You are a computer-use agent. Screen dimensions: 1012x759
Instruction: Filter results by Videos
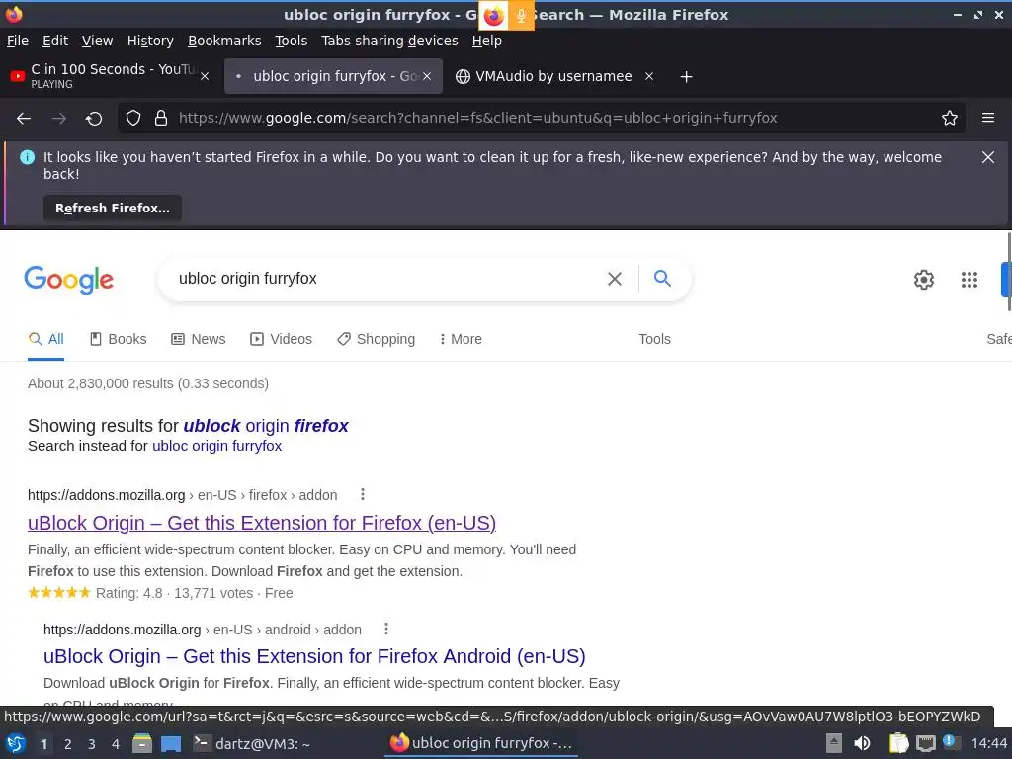281,339
